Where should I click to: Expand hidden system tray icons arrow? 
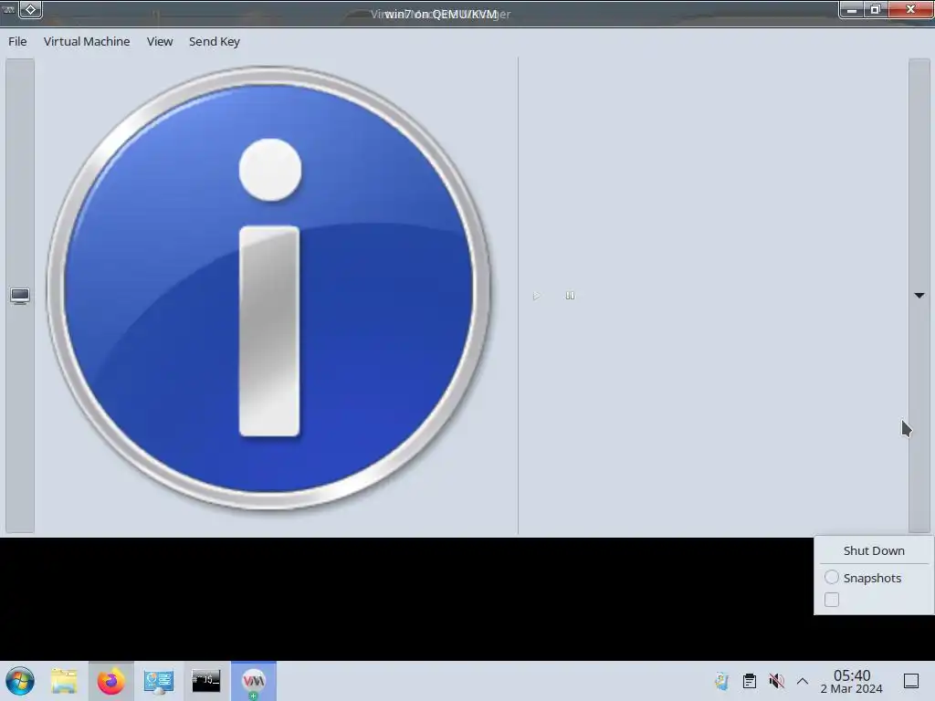pos(803,681)
